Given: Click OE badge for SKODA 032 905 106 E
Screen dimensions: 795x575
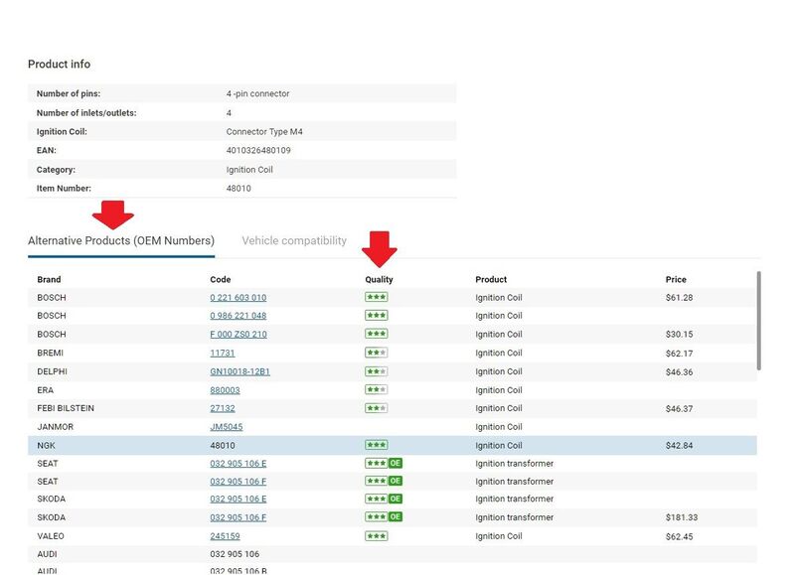Looking at the screenshot, I should 396,499.
